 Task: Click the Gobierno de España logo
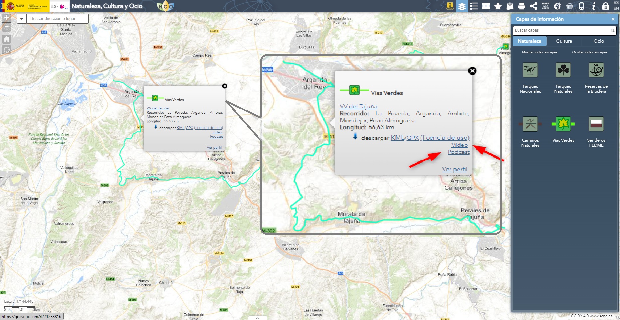point(15,6)
